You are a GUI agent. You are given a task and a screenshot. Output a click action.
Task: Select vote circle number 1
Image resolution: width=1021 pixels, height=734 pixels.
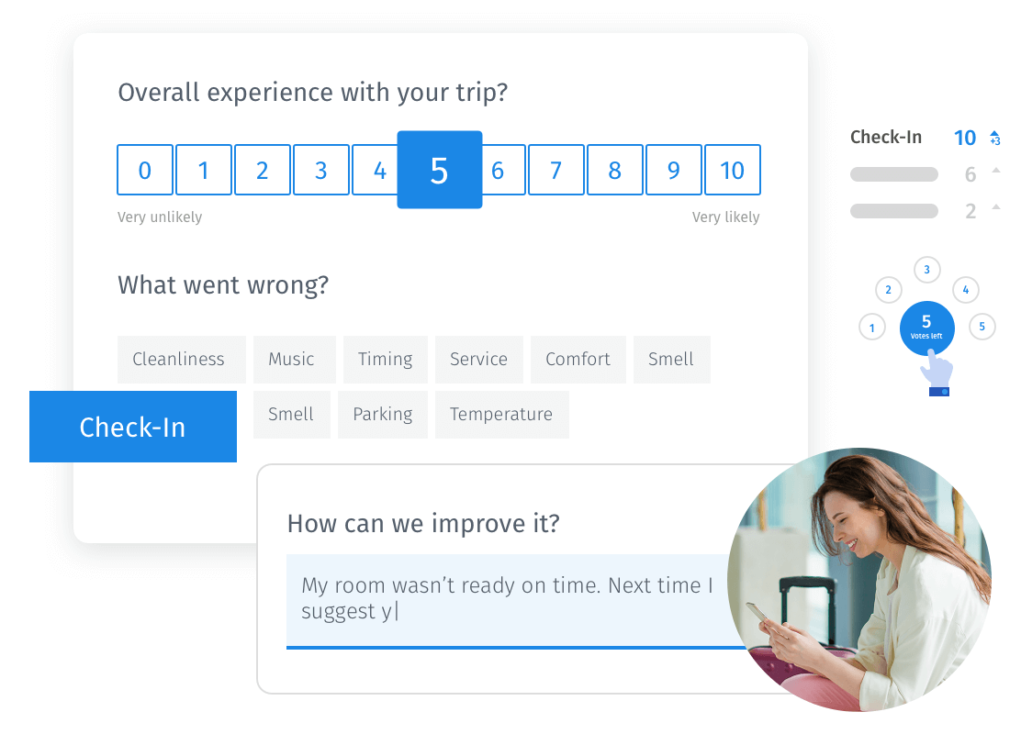pyautogui.click(x=871, y=327)
